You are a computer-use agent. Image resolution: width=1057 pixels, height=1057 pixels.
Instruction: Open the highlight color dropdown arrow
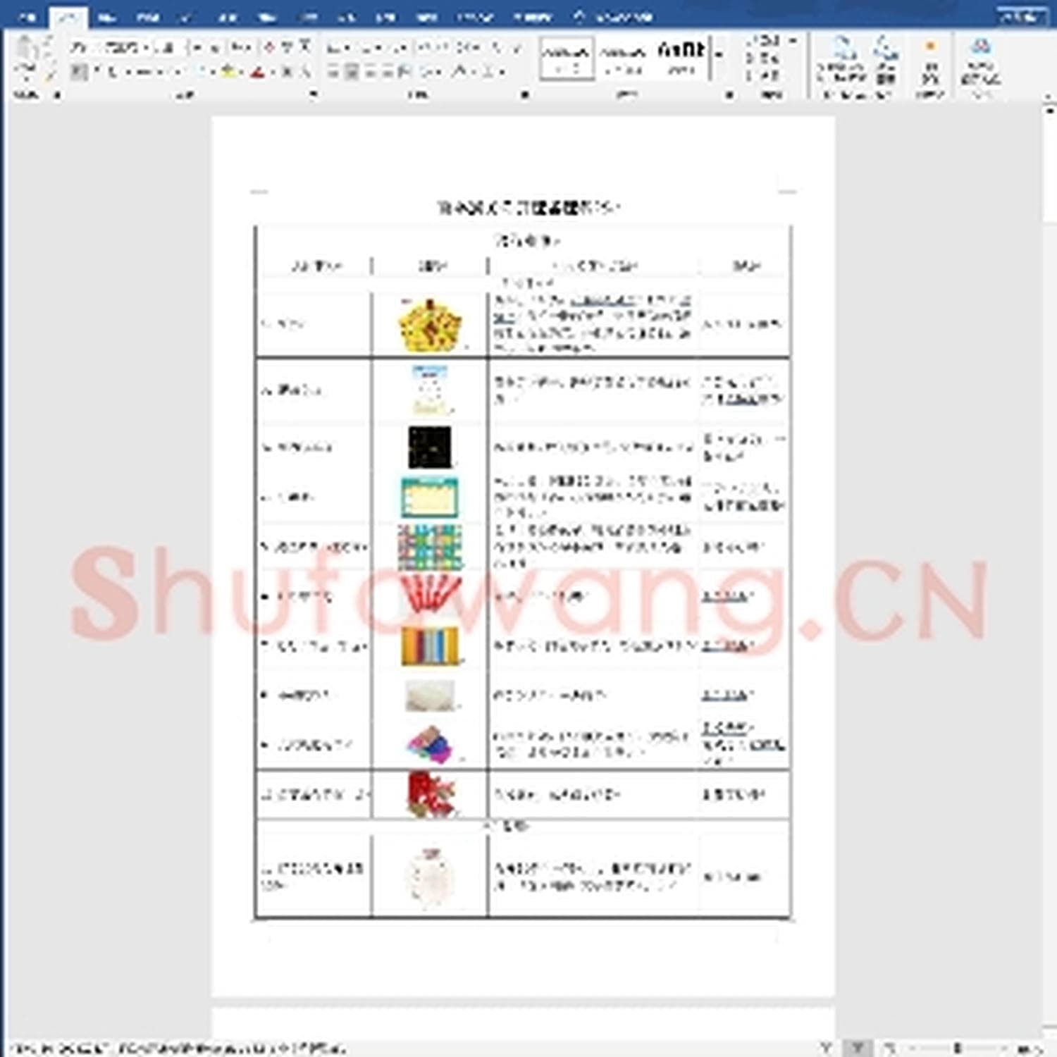coord(241,71)
